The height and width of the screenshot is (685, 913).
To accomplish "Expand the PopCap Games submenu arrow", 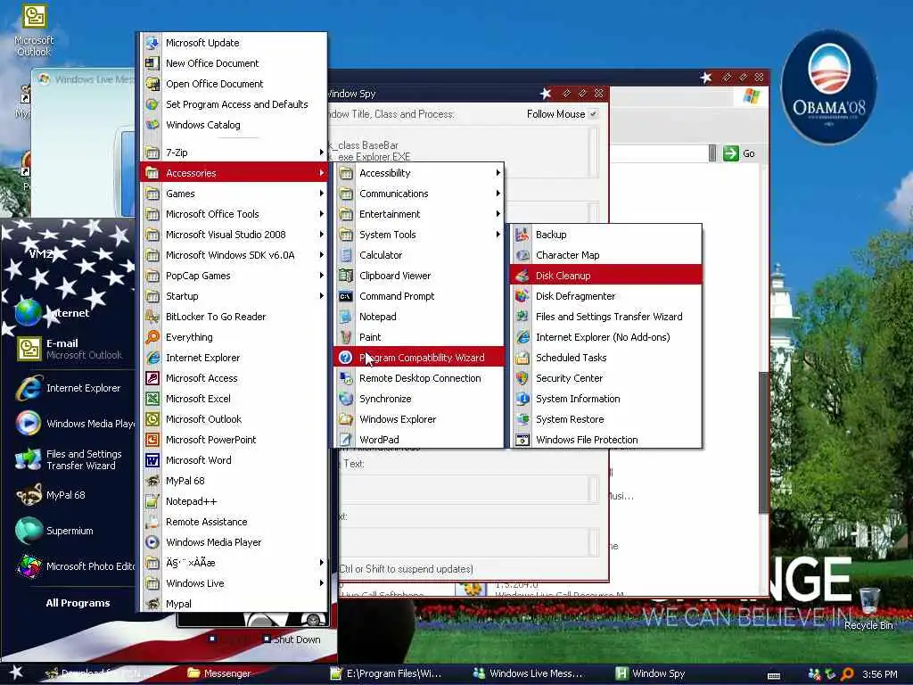I will (x=321, y=275).
